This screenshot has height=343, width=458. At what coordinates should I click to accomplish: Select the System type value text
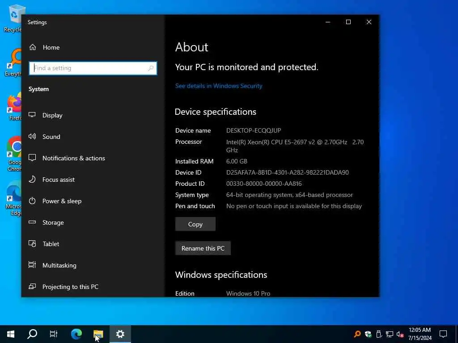tap(289, 195)
